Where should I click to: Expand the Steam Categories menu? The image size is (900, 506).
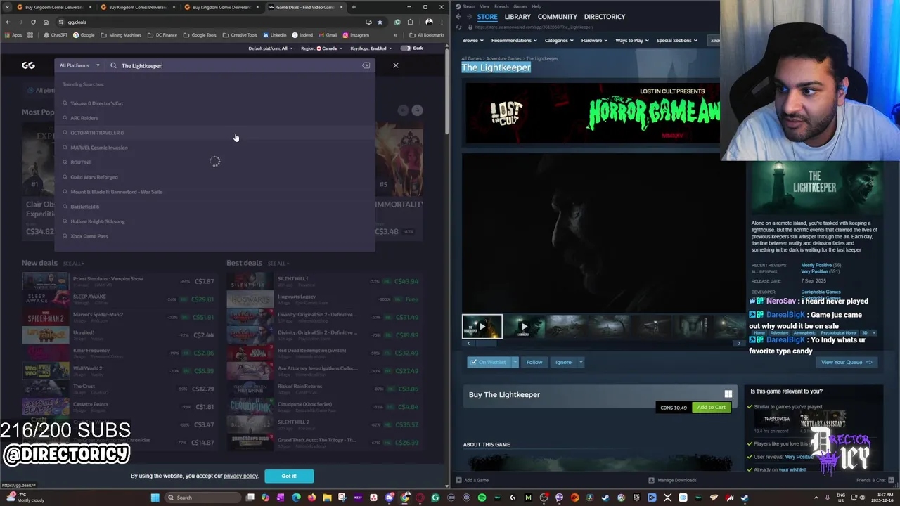tap(559, 40)
